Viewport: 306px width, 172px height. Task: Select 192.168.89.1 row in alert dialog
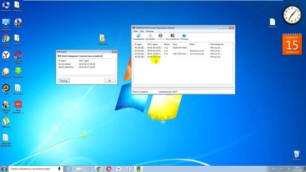tap(87, 64)
